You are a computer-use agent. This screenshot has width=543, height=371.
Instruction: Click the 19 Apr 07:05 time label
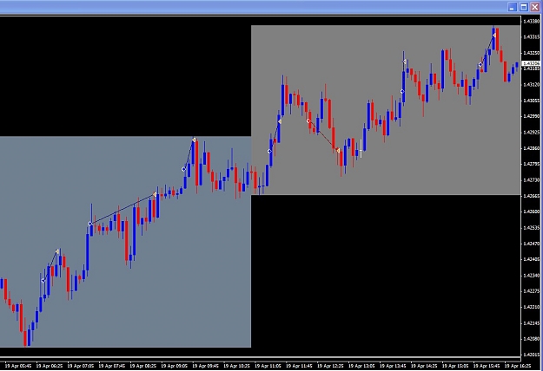tap(80, 366)
